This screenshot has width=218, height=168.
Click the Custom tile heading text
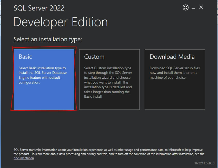[94, 57]
